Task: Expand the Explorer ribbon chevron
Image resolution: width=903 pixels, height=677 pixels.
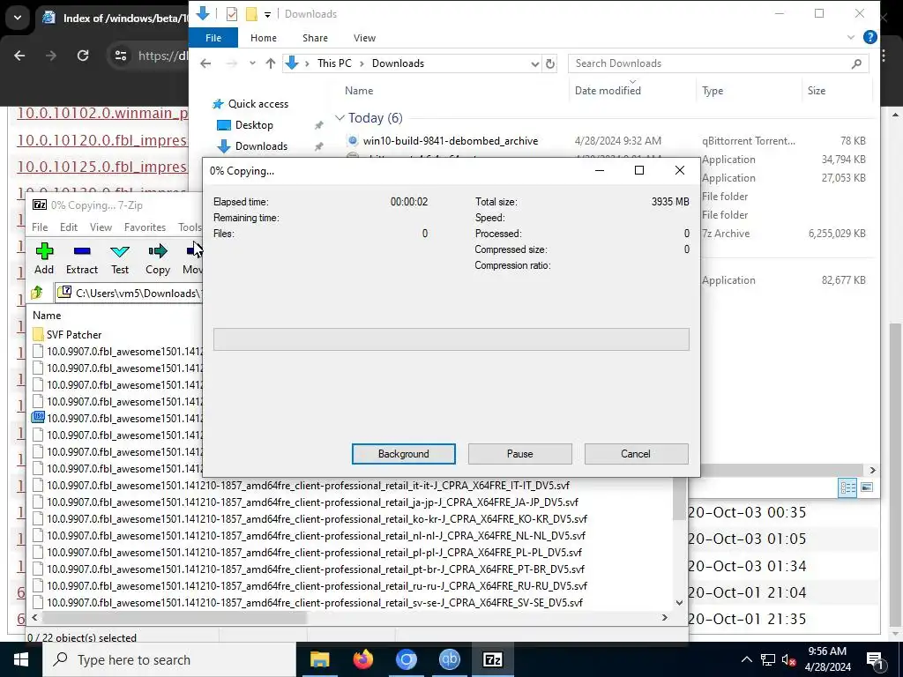Action: [851, 37]
